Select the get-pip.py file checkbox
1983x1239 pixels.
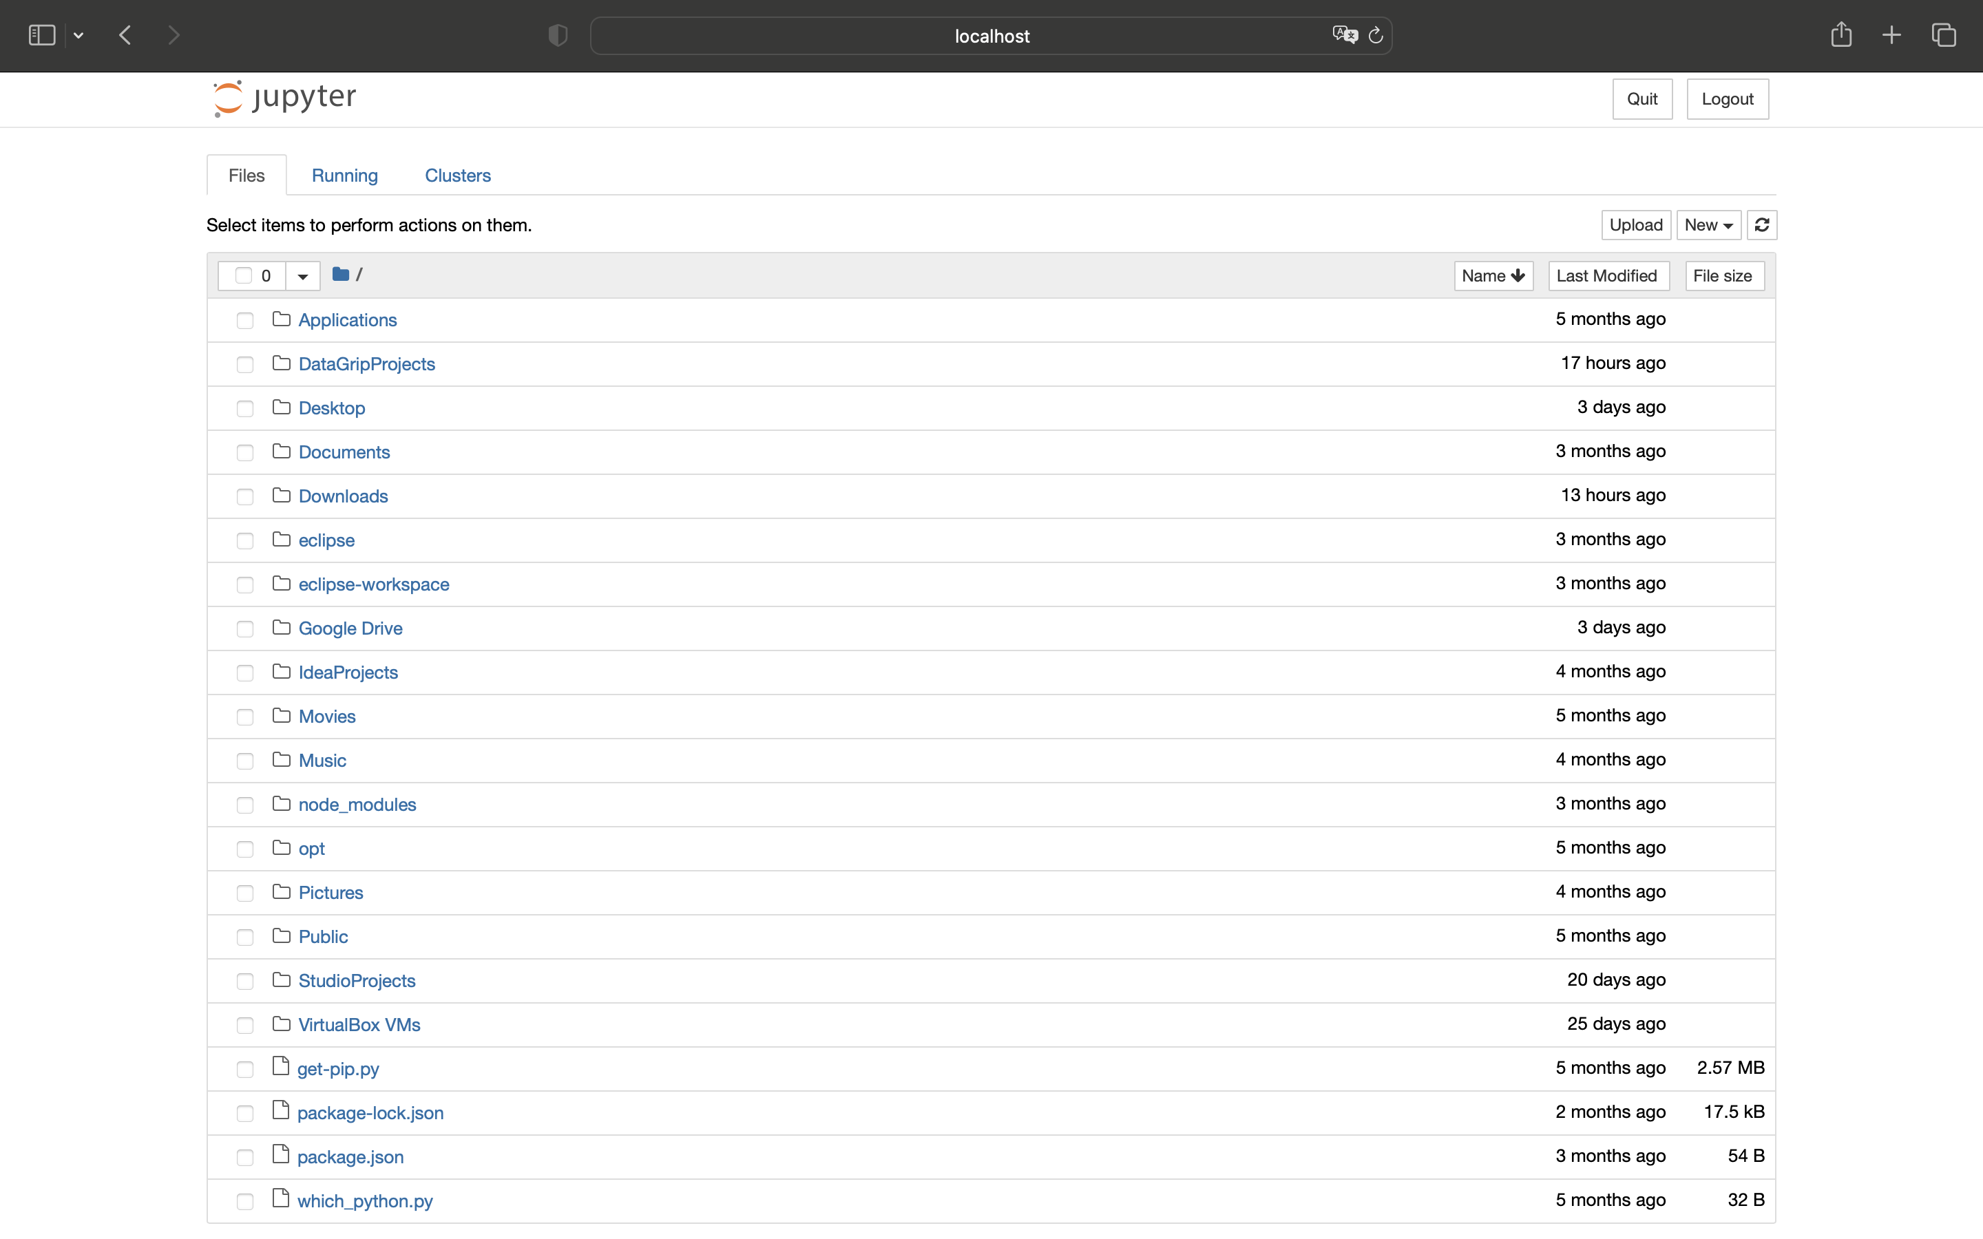click(244, 1070)
